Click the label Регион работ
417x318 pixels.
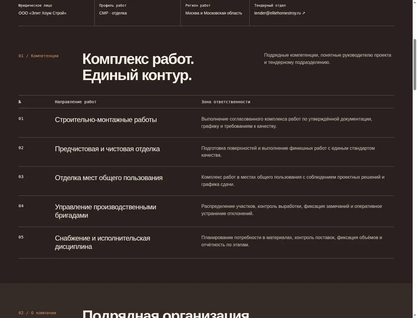point(198,6)
